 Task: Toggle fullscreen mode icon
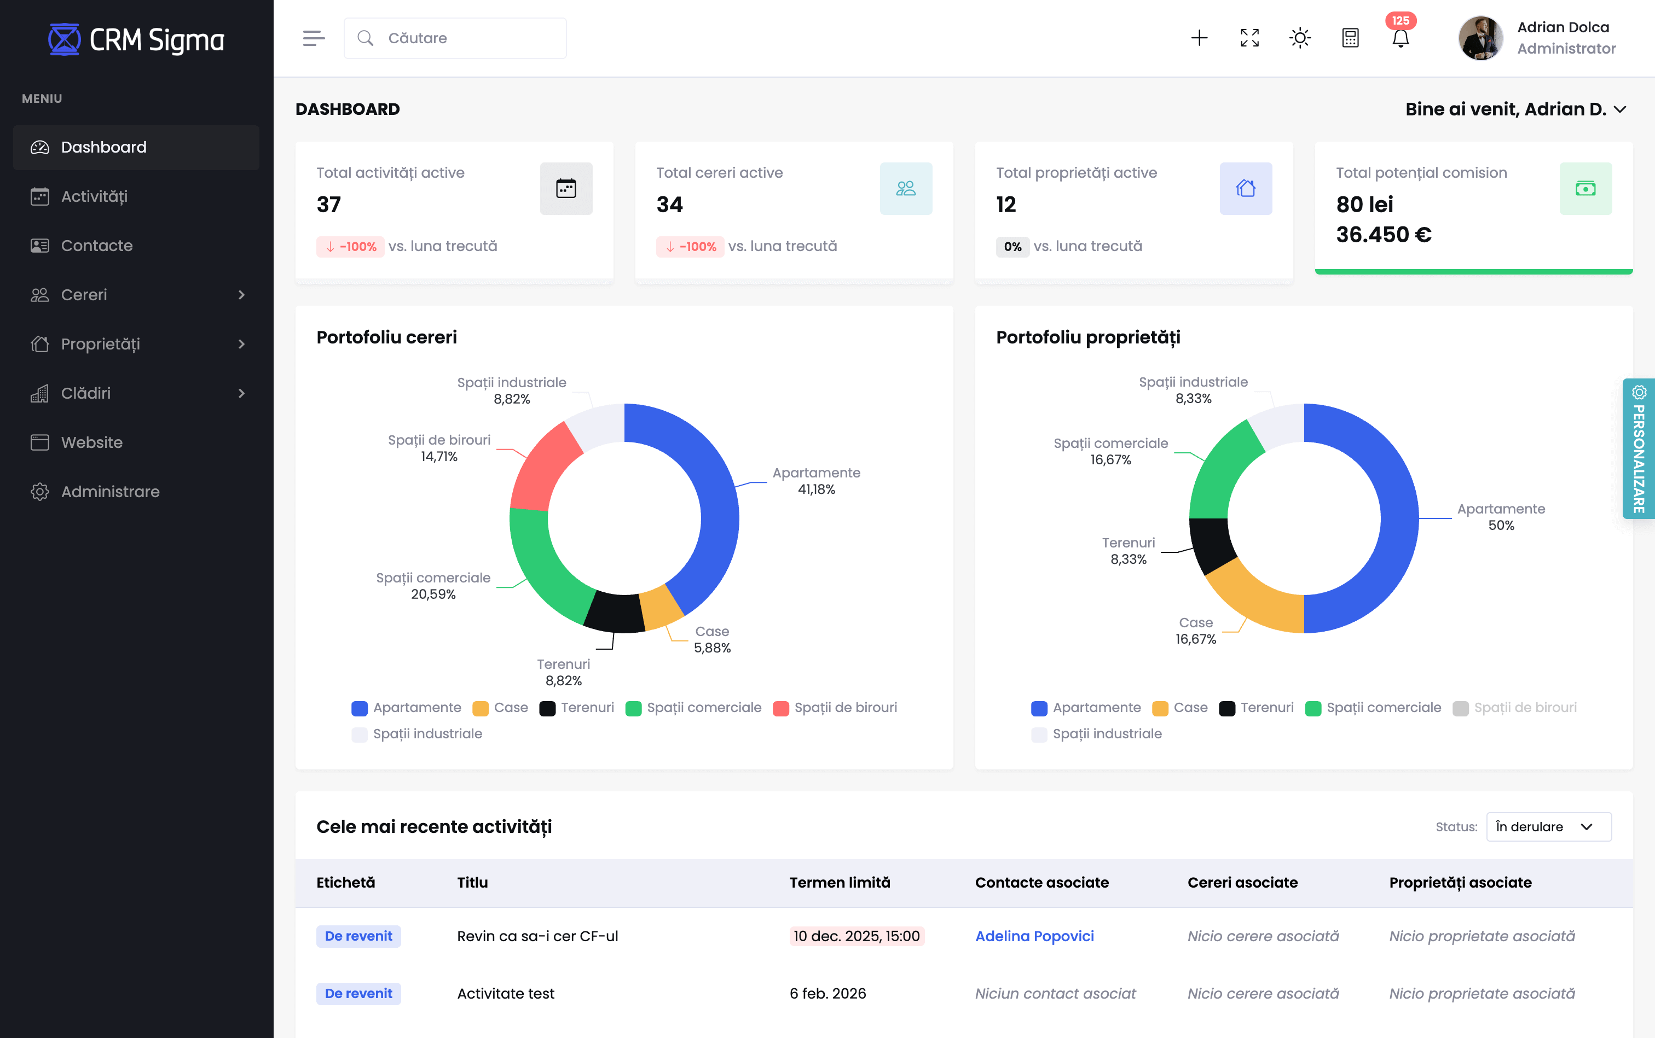click(x=1249, y=38)
